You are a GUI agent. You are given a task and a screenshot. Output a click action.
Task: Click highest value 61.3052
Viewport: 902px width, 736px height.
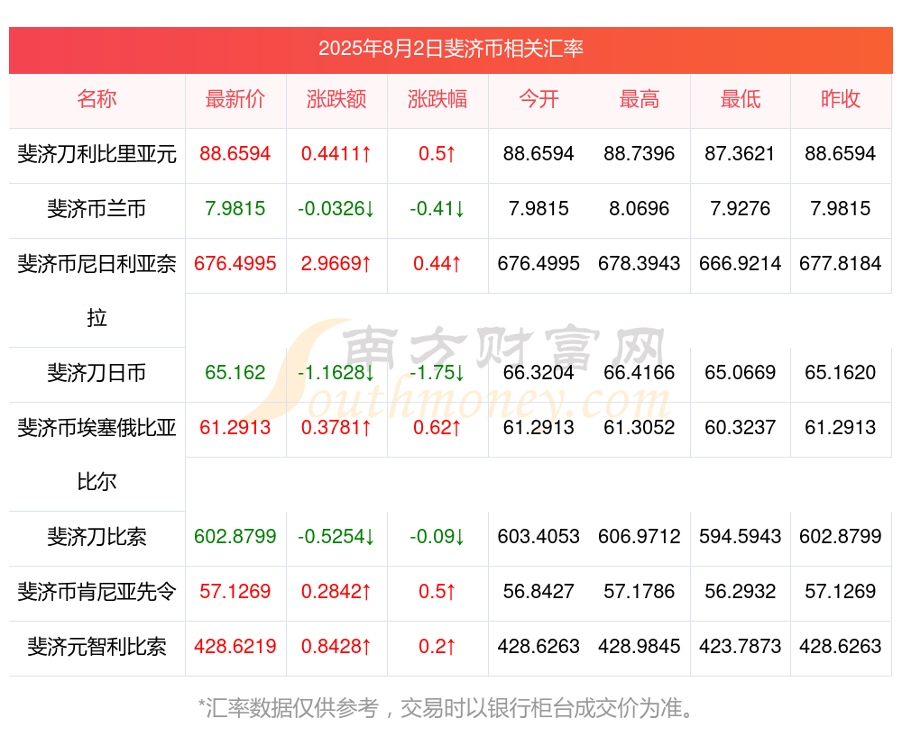click(640, 427)
